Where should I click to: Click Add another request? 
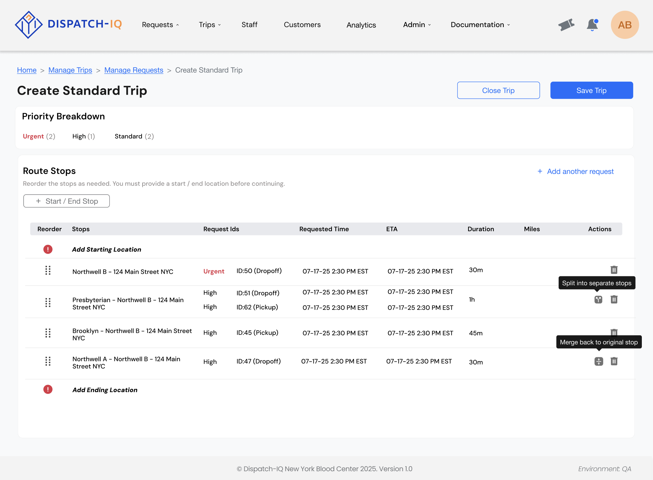(x=575, y=171)
